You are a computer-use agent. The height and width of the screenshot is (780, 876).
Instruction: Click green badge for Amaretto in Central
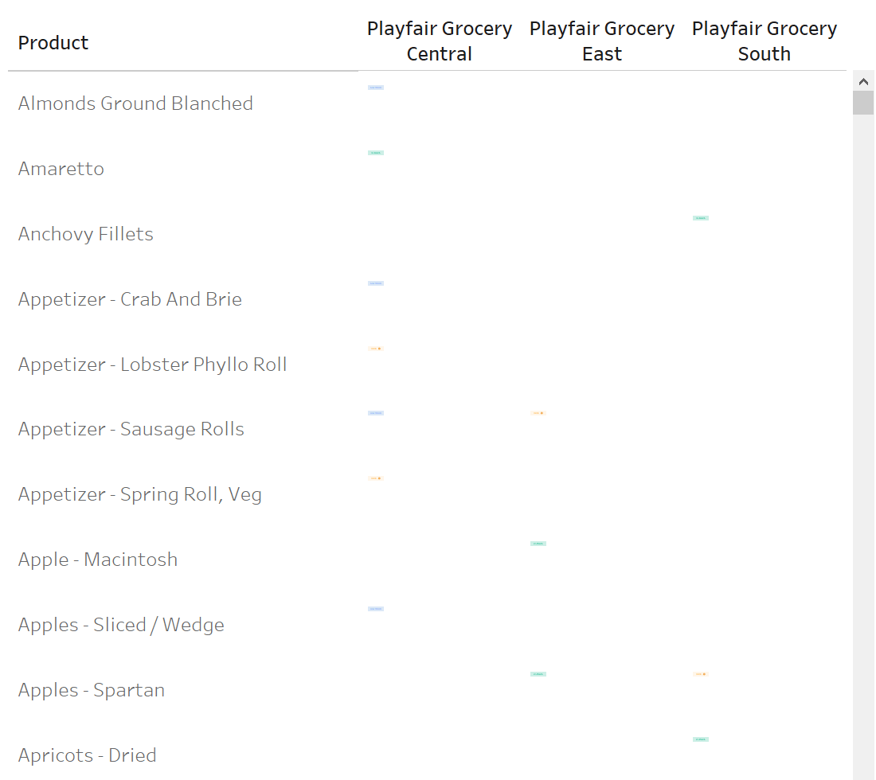[x=376, y=153]
